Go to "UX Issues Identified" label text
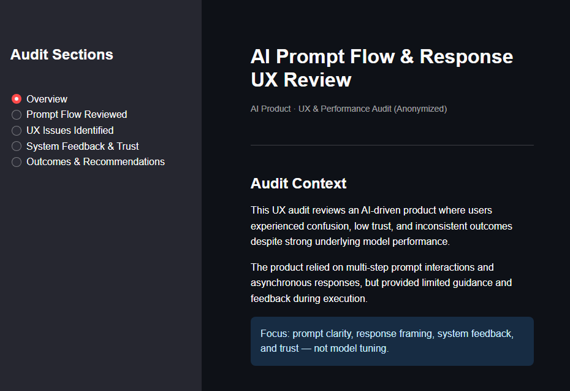570x391 pixels. (70, 131)
